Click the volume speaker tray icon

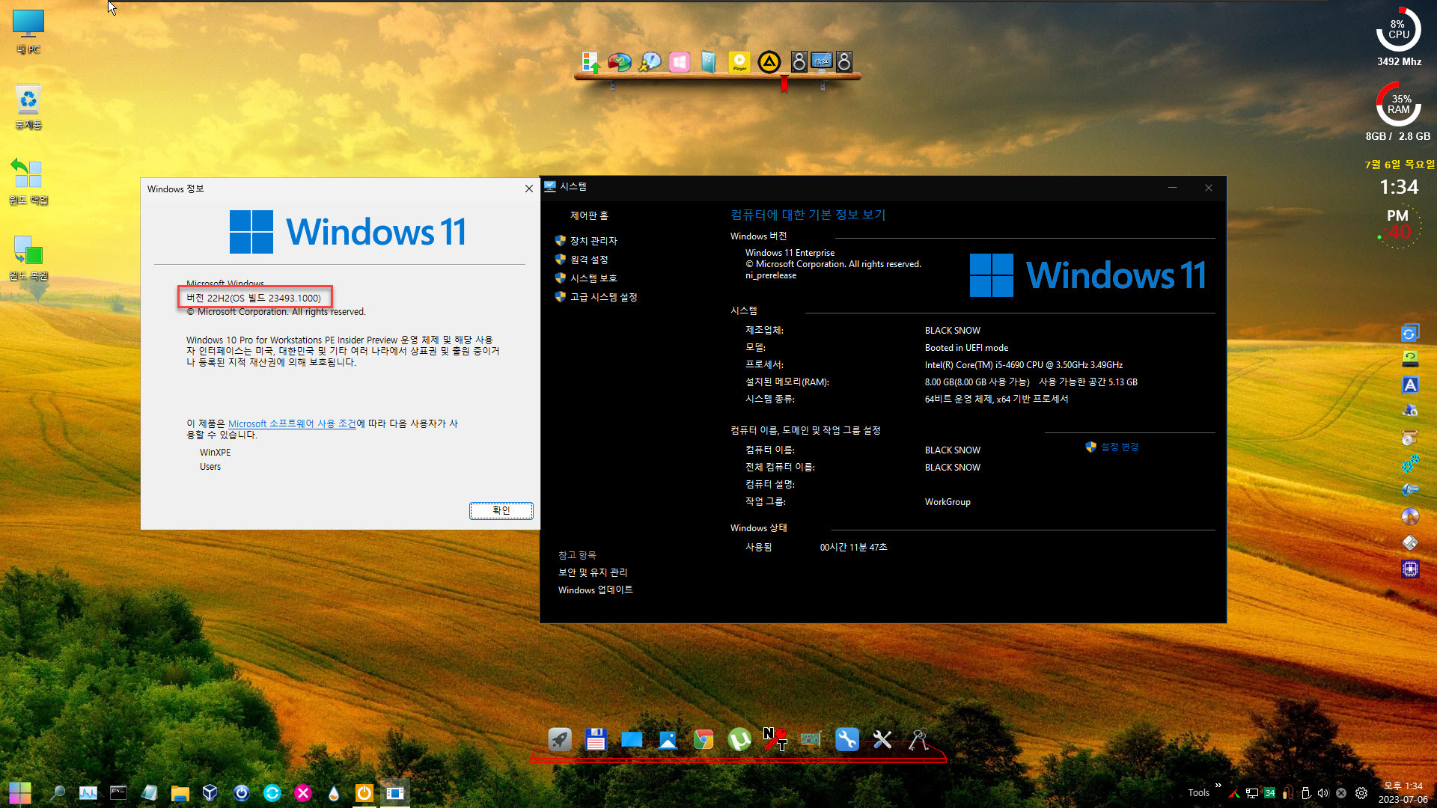[x=1323, y=793]
